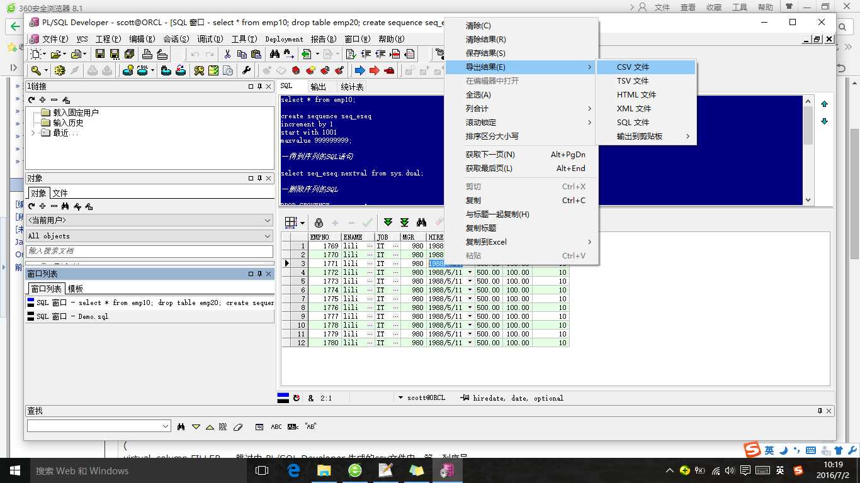This screenshot has height=483, width=860.
Task: Click the 输入搜索文档 search field
Action: pos(150,251)
